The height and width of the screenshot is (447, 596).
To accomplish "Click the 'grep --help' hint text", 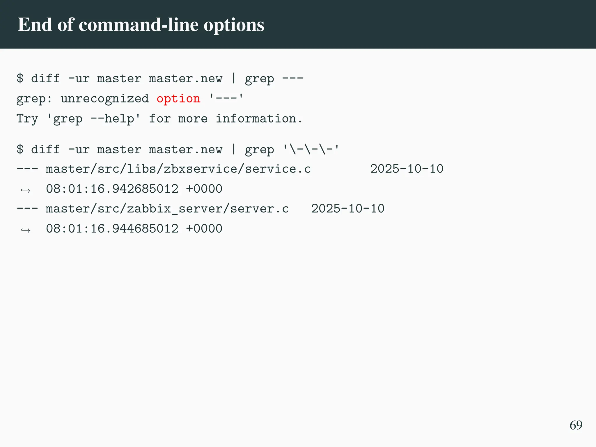I will click(93, 119).
